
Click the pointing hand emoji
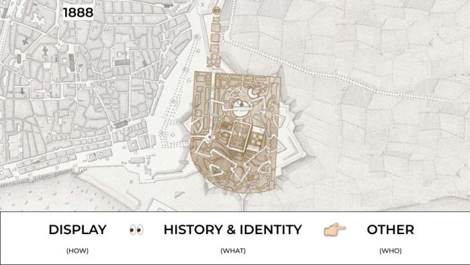pyautogui.click(x=335, y=230)
